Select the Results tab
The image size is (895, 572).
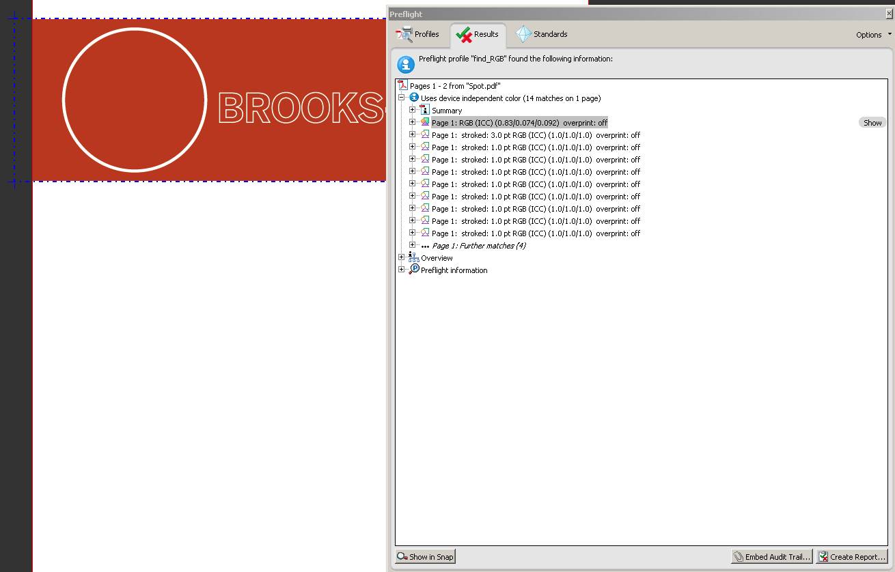click(478, 34)
